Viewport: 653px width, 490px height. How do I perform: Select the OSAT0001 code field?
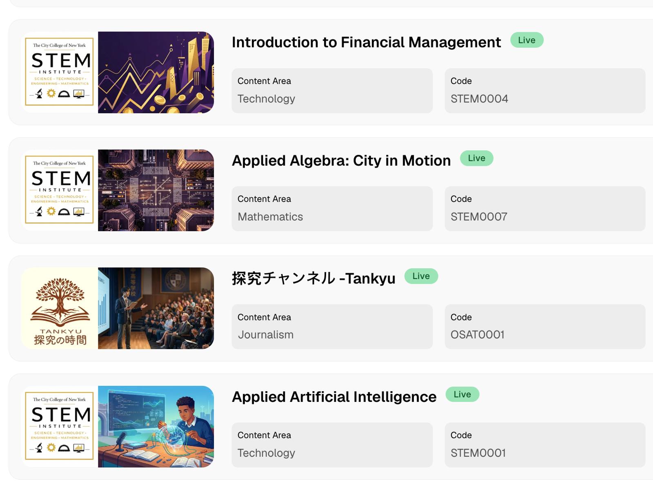pyautogui.click(x=545, y=327)
